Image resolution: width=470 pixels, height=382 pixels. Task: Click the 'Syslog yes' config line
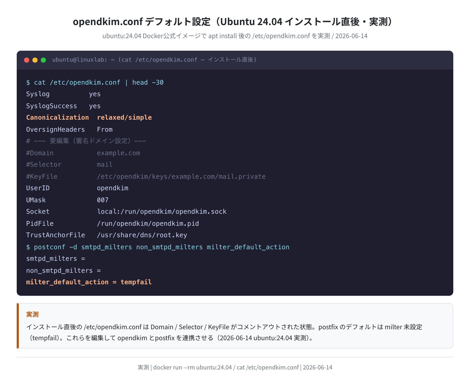[63, 94]
